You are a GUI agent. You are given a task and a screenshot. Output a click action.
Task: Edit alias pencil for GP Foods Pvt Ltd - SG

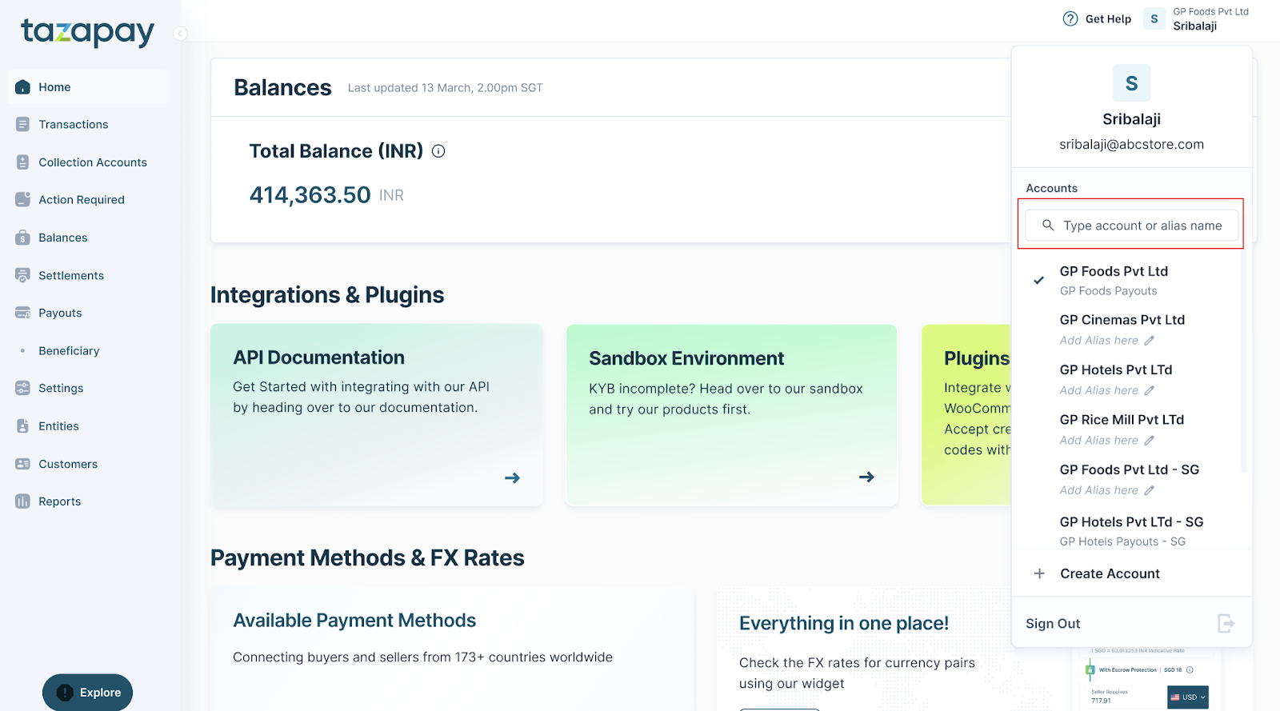[1150, 490]
